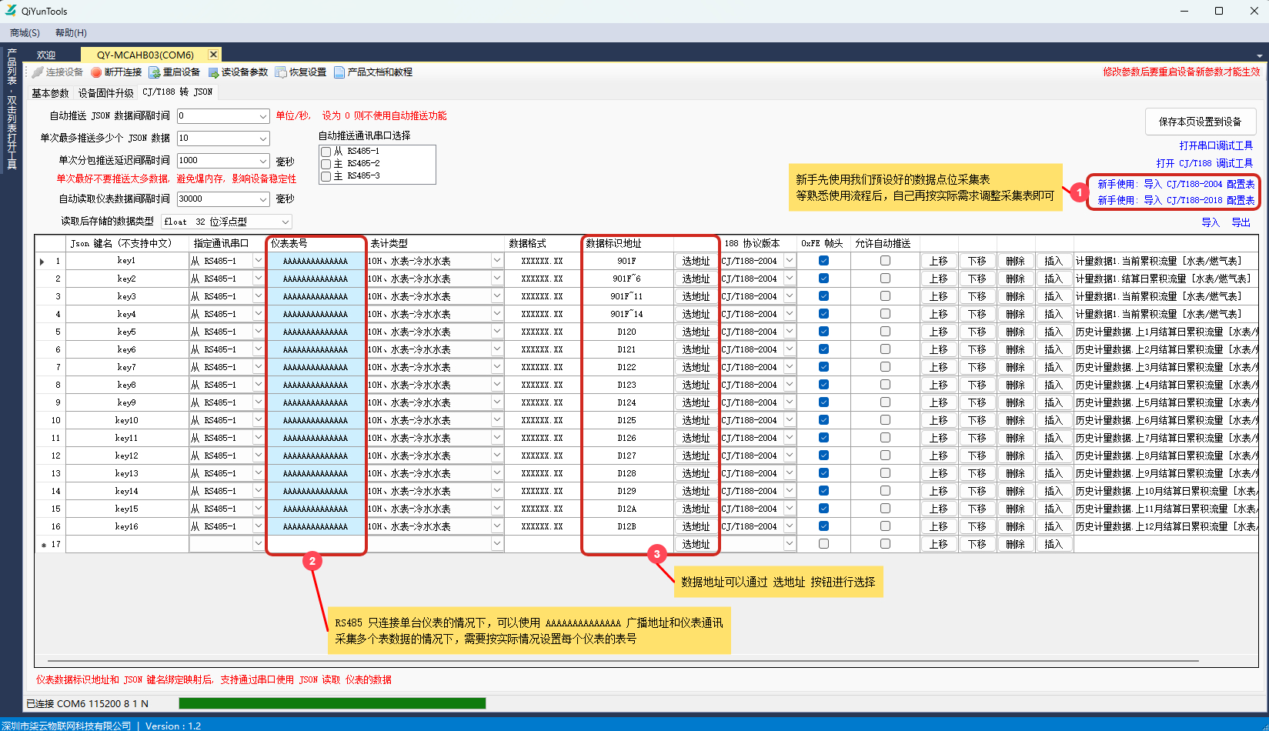This screenshot has height=731, width=1269.
Task: Open the 商城(S) menu
Action: coord(24,32)
